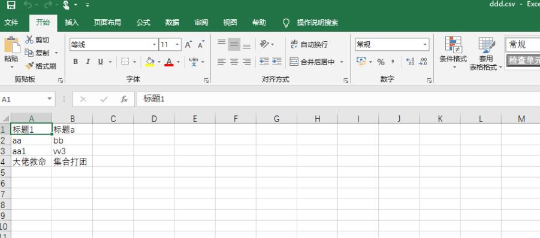
Task: Click the increase font size icon
Action: click(x=188, y=44)
